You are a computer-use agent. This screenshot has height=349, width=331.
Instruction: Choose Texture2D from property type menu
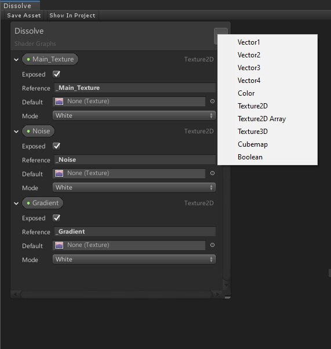click(267, 106)
